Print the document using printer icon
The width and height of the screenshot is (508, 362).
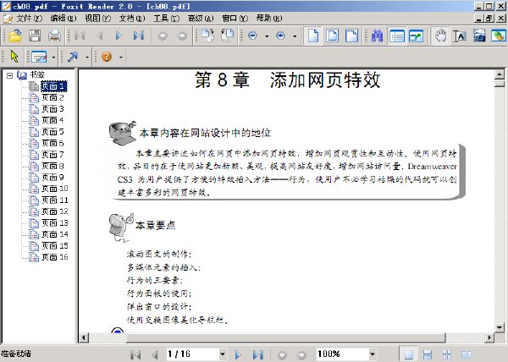pos(54,36)
